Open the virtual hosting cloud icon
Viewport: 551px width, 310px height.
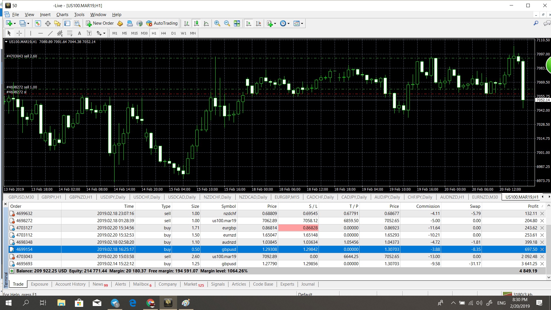(130, 24)
